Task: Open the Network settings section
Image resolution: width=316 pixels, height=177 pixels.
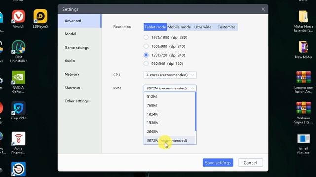Action: 79,74
